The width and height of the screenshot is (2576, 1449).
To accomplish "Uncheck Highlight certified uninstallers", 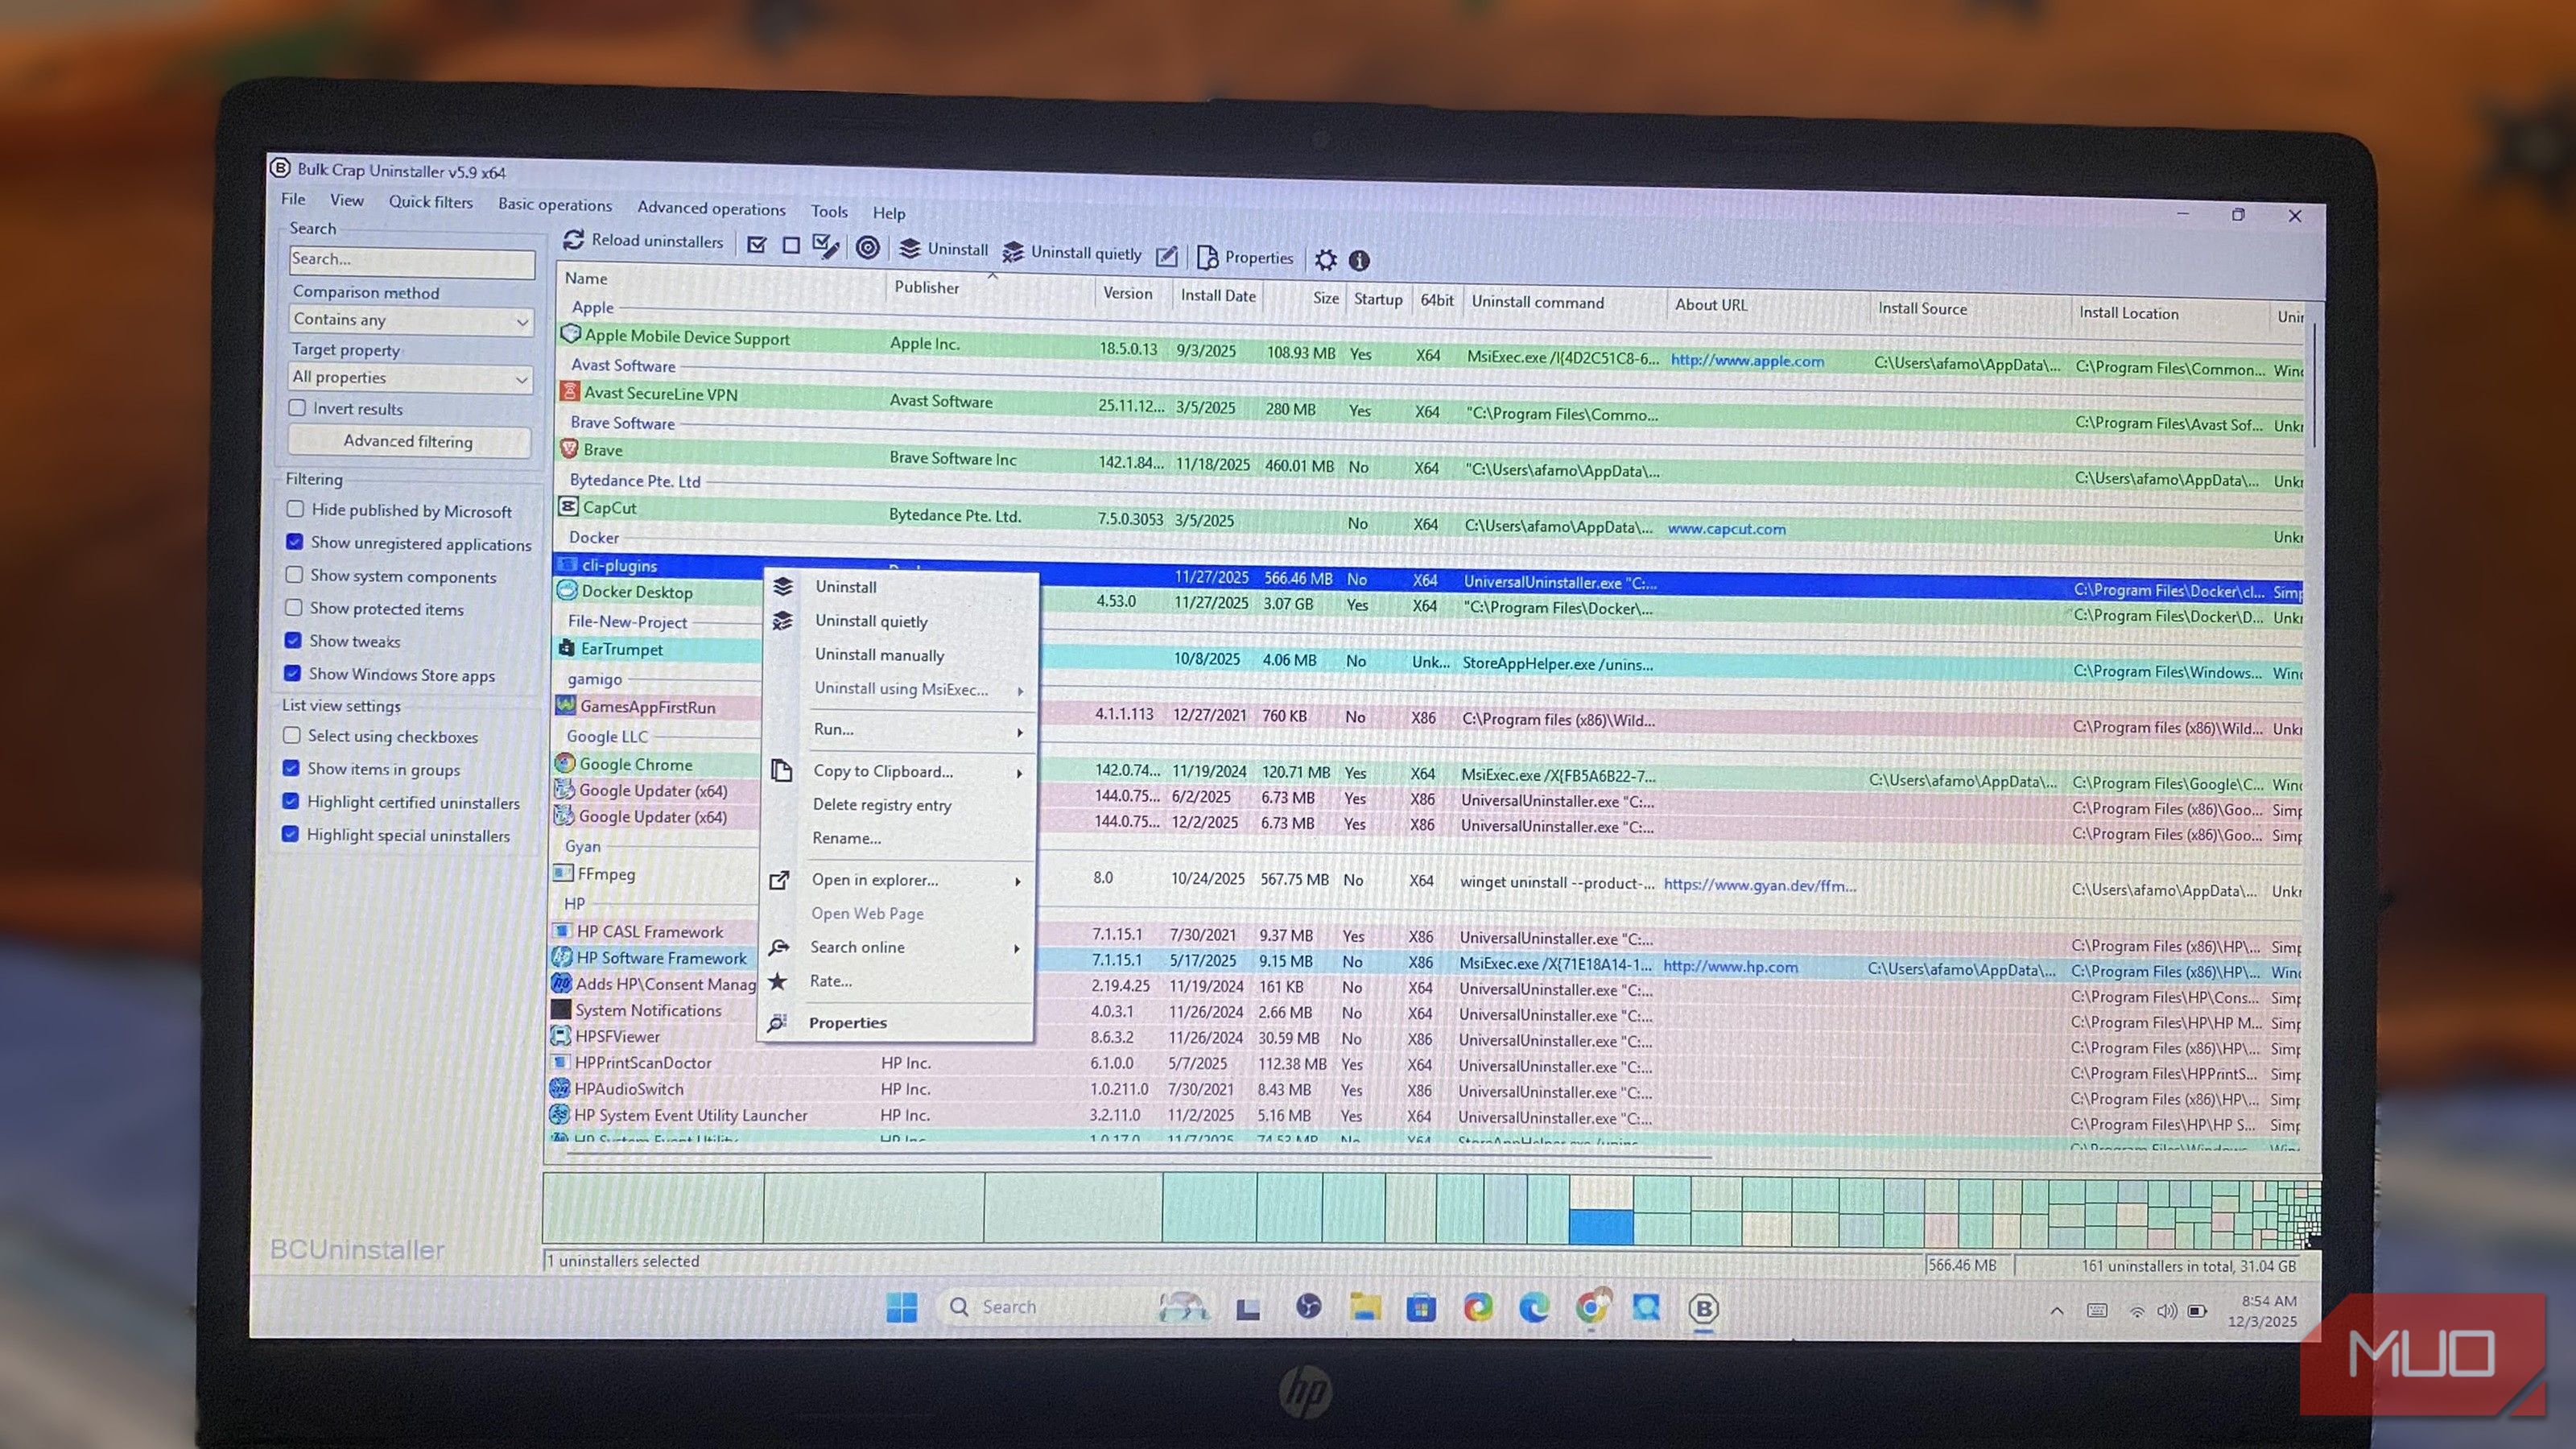I will 291,801.
